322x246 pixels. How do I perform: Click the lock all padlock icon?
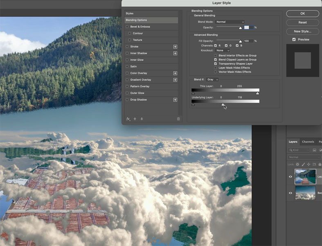(320, 164)
